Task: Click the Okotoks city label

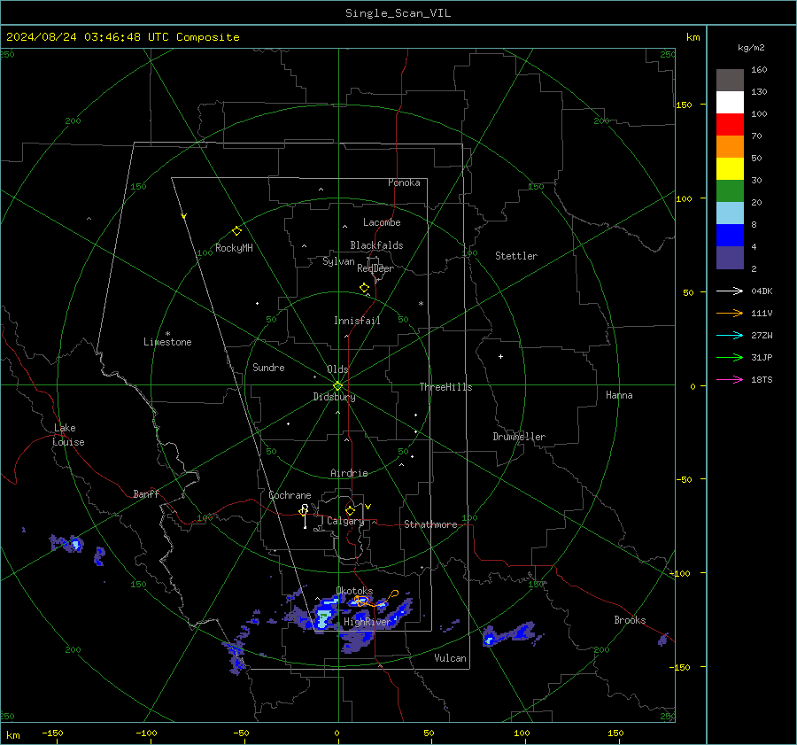Action: pos(354,590)
